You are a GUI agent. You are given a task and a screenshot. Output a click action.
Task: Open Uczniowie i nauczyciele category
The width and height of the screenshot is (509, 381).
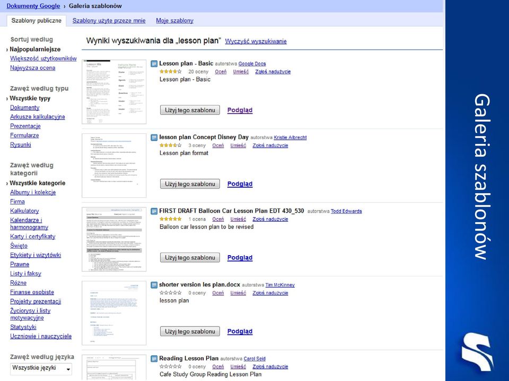(x=41, y=337)
